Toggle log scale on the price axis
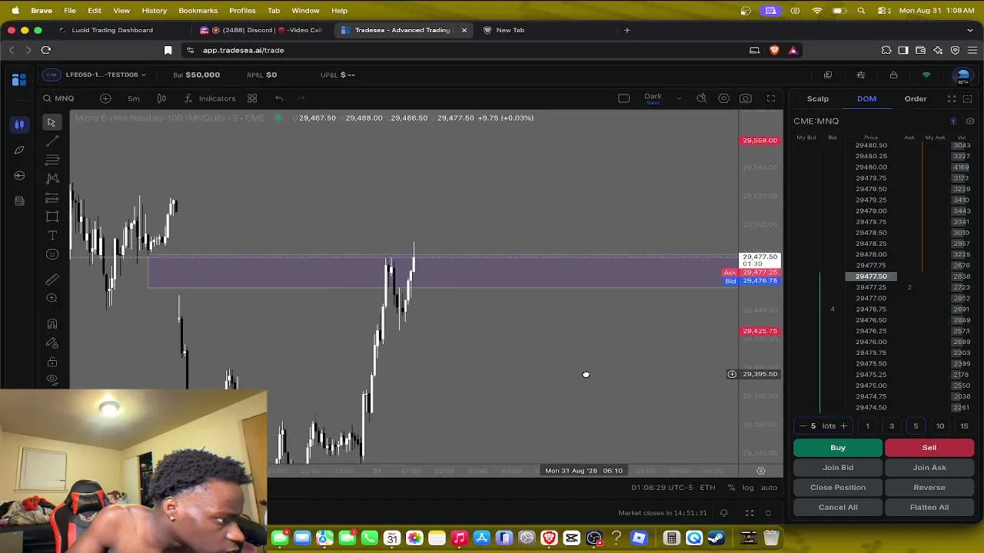The height and width of the screenshot is (553, 984). 748,488
